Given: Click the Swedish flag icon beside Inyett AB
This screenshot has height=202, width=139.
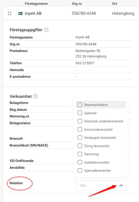Looking at the screenshot, I should pos(20,13).
